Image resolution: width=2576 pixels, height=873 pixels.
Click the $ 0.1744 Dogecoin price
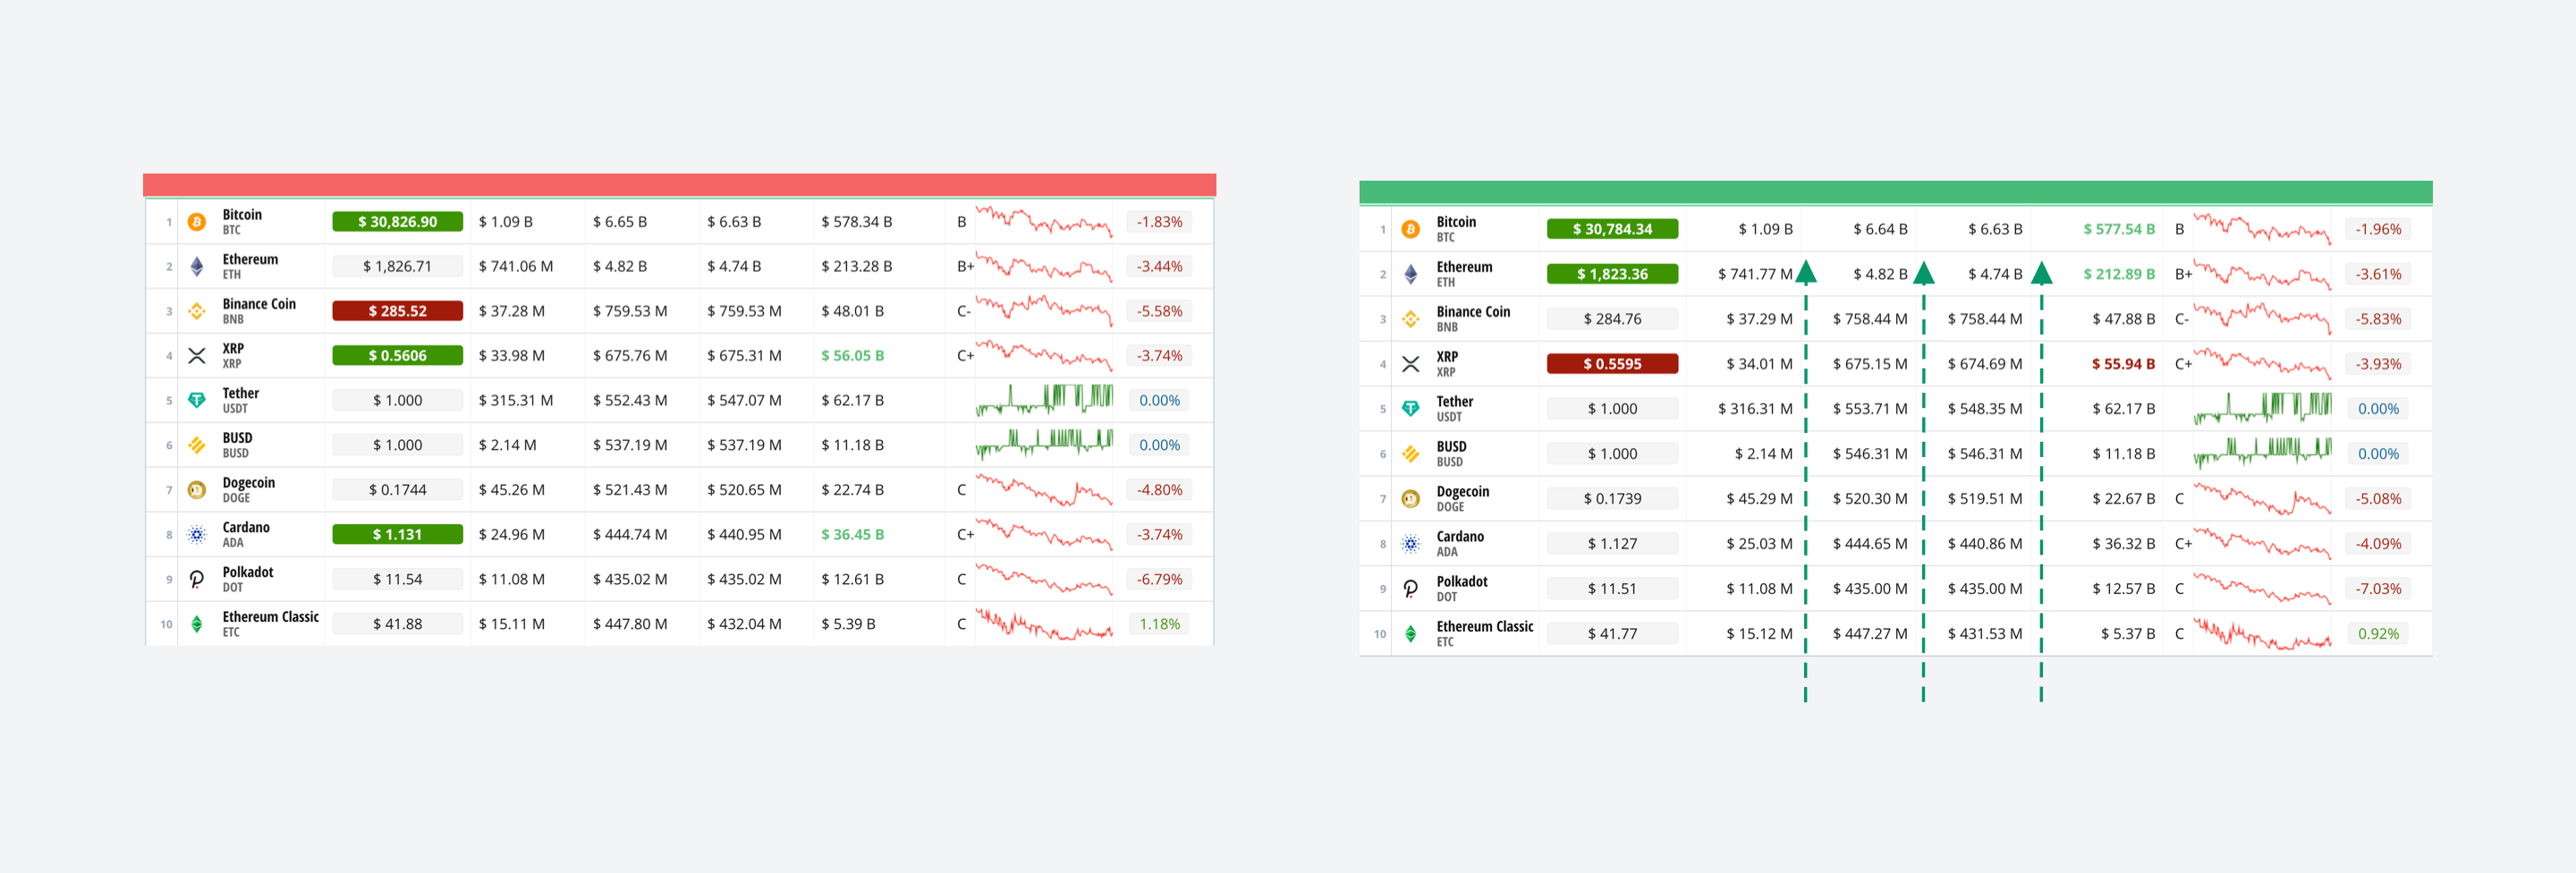(398, 490)
